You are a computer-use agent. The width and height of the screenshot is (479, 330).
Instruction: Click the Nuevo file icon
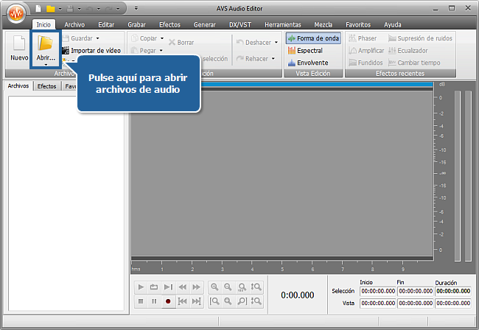[x=18, y=44]
